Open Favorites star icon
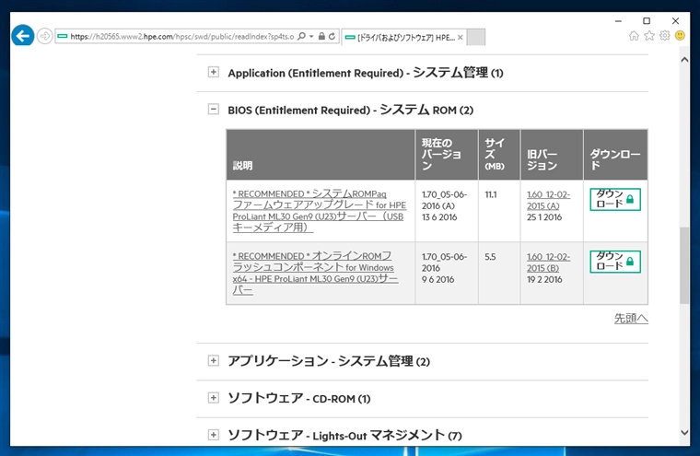Image resolution: width=700 pixels, height=456 pixels. tap(649, 36)
